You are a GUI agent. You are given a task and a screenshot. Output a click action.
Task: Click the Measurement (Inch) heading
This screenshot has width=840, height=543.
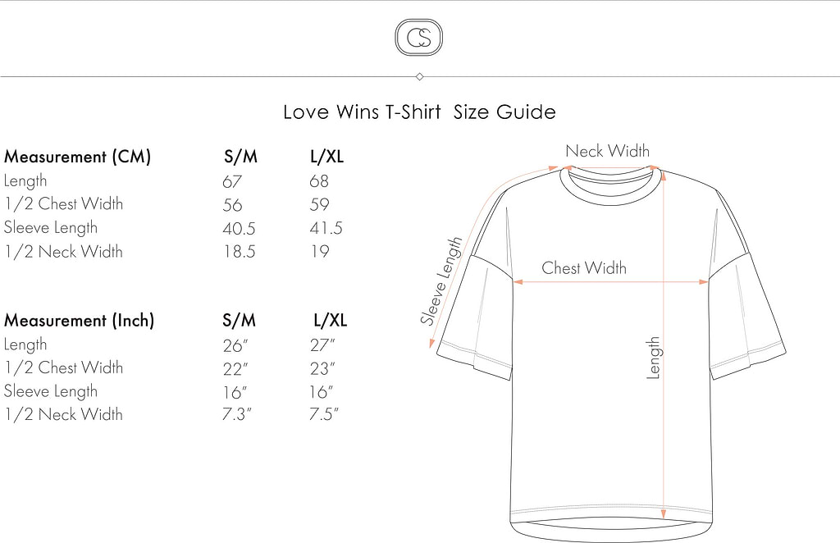coord(79,320)
